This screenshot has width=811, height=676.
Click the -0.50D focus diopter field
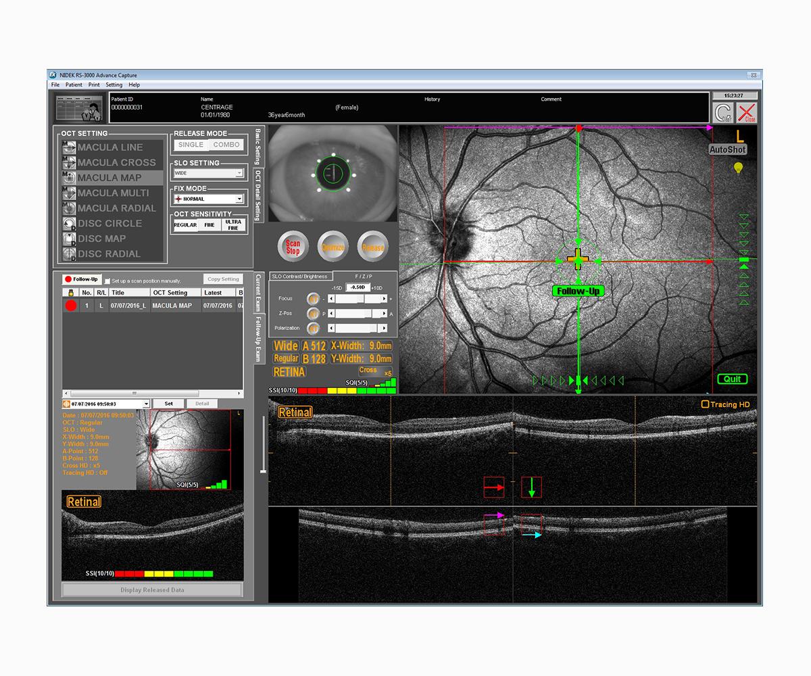[358, 287]
